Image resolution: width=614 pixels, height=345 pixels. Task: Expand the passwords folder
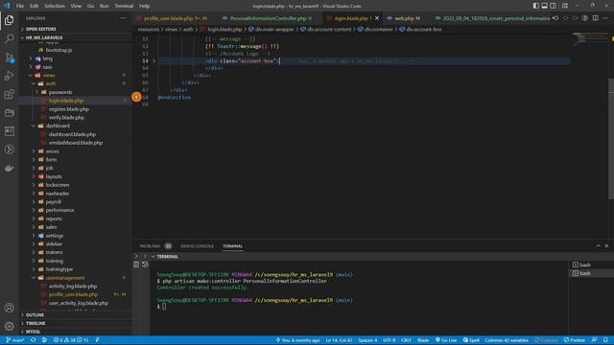[x=60, y=92]
